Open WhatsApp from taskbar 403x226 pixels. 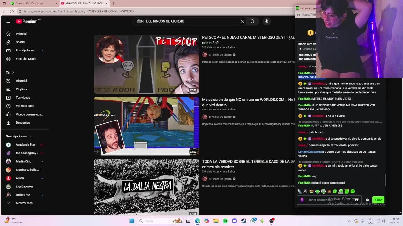[253, 221]
